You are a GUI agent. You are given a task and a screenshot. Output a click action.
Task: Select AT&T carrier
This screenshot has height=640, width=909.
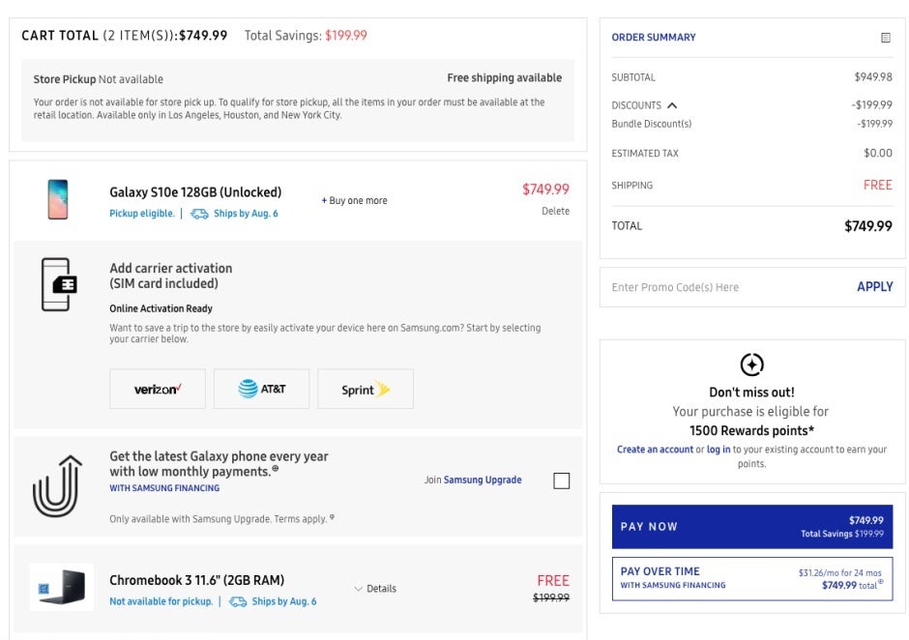tap(261, 389)
